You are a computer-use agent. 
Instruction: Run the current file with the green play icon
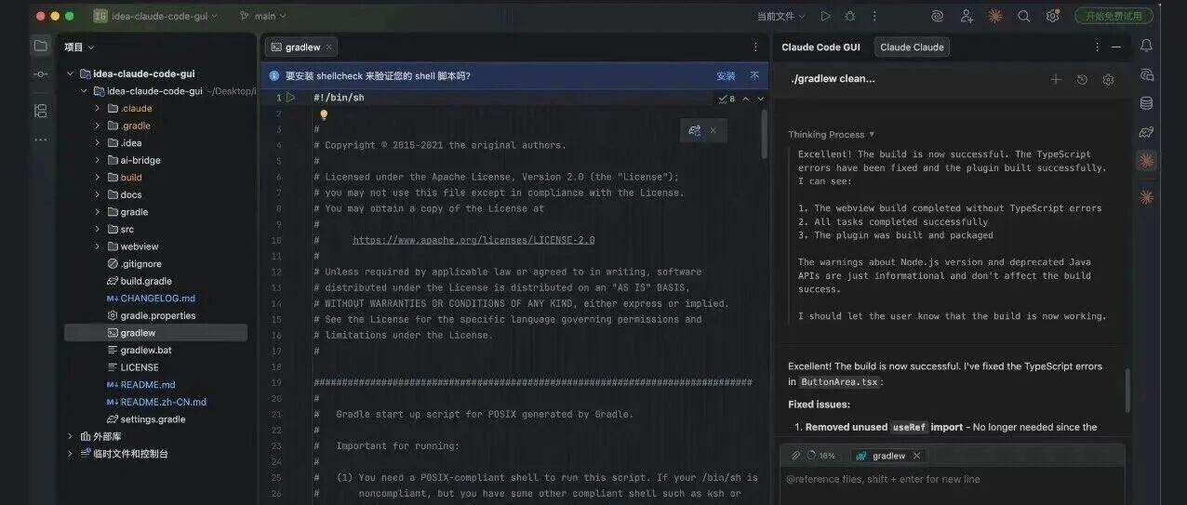point(825,16)
